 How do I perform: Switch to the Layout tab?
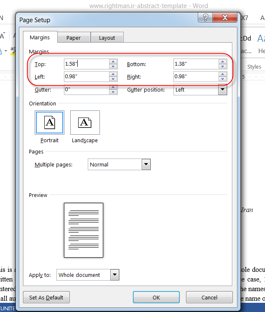coord(107,38)
